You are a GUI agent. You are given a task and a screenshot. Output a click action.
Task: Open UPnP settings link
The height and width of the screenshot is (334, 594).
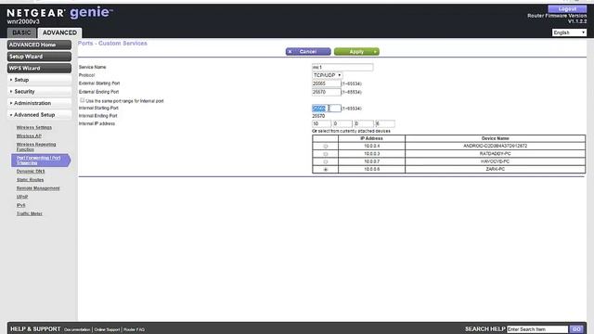coord(22,197)
